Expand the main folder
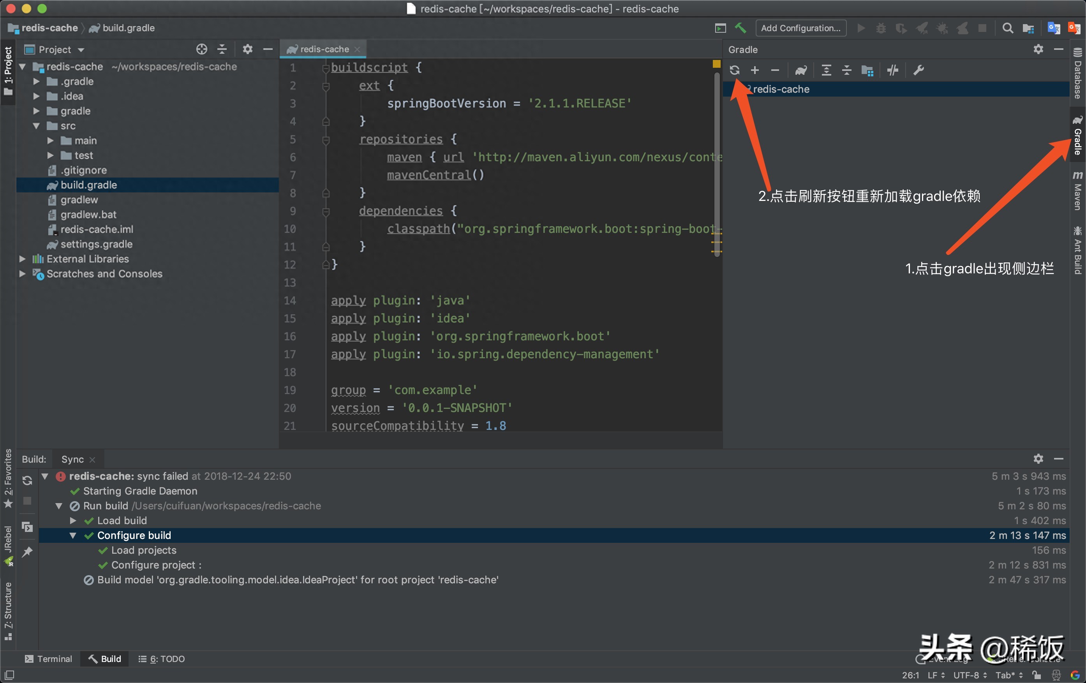This screenshot has width=1086, height=683. [x=51, y=141]
